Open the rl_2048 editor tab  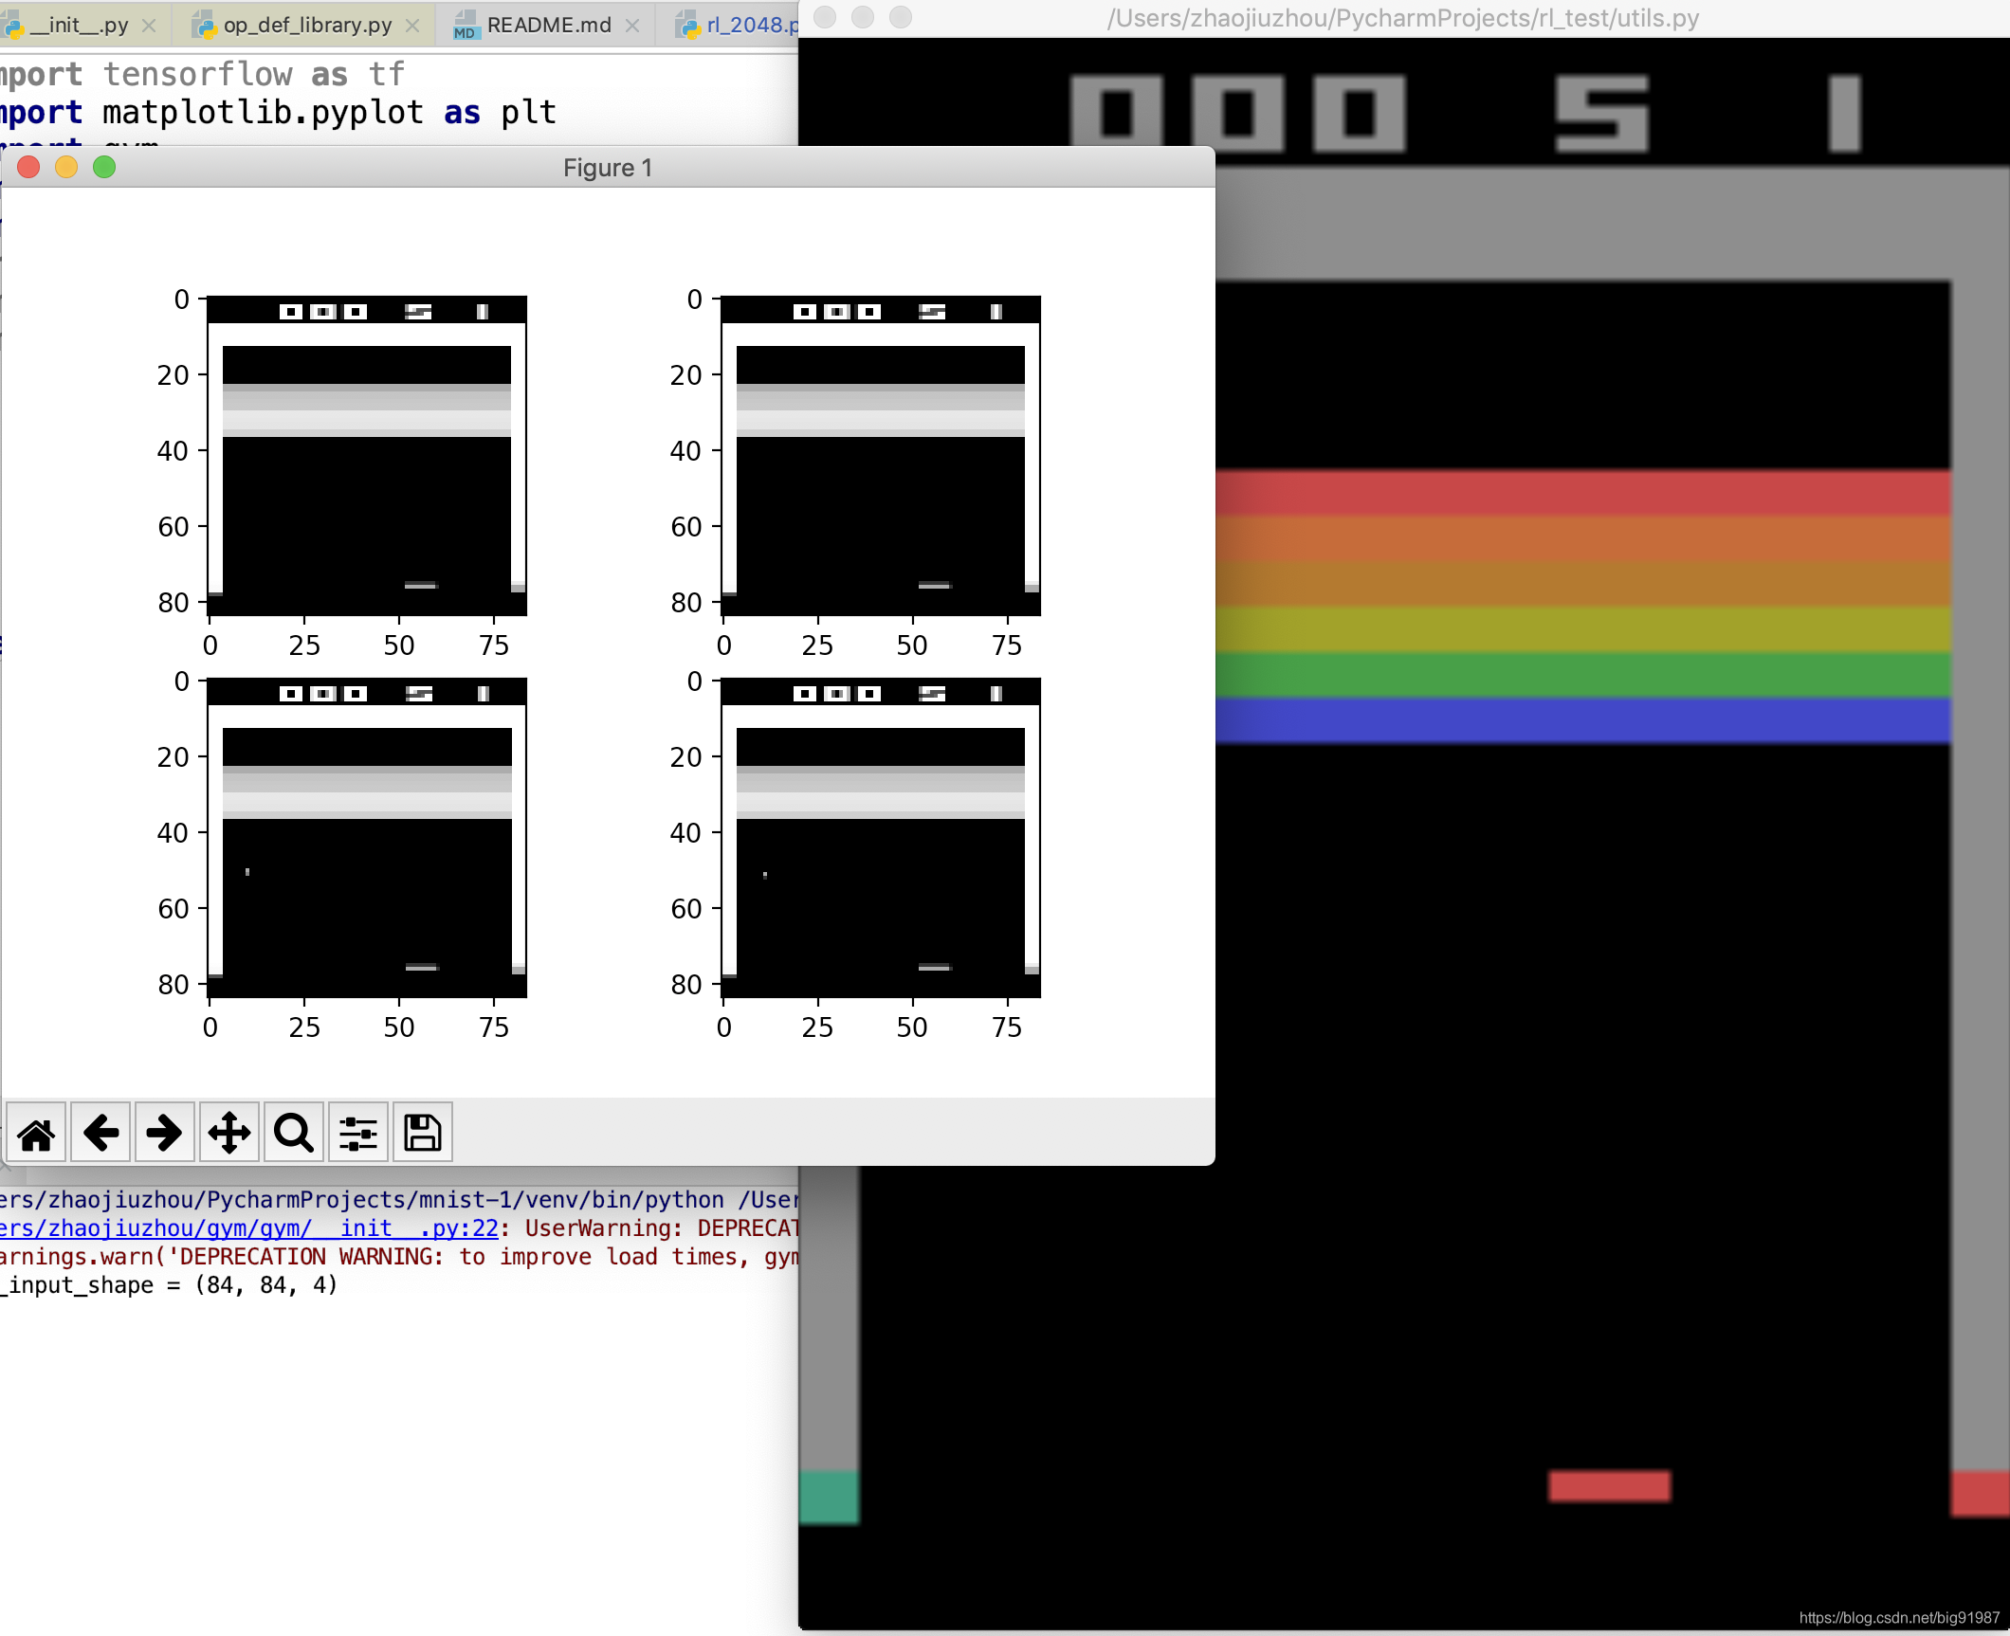pos(737,26)
